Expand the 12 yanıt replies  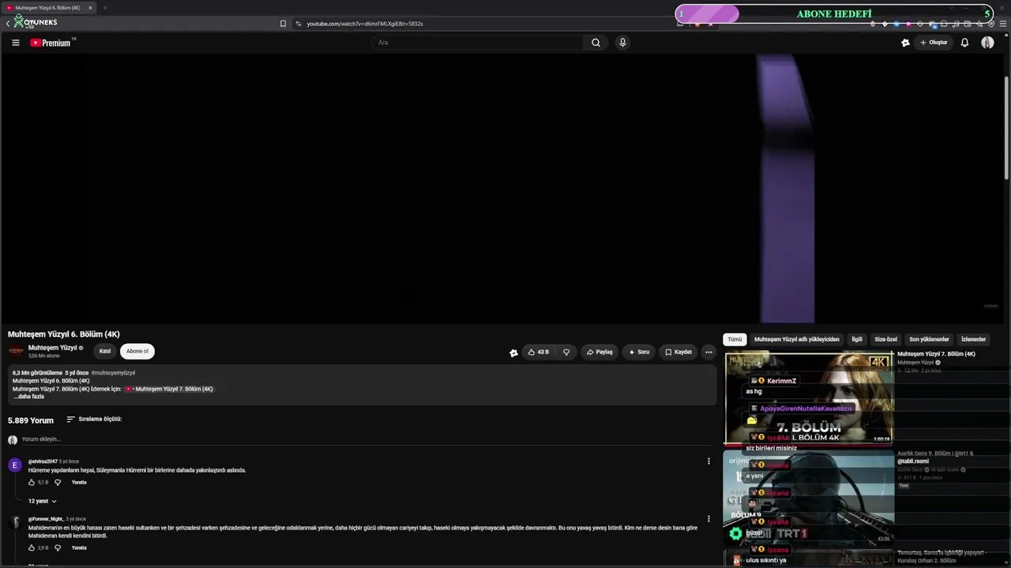coord(43,501)
